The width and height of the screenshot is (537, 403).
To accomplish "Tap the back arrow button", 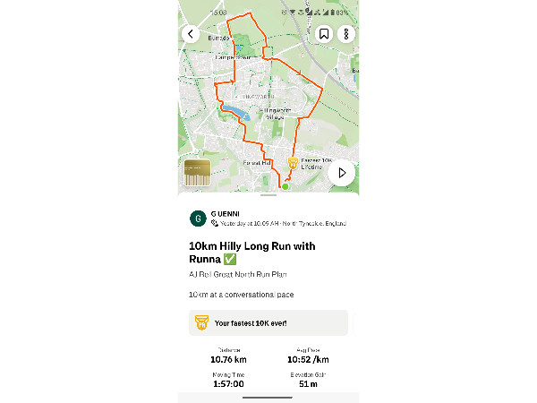I will [x=191, y=34].
